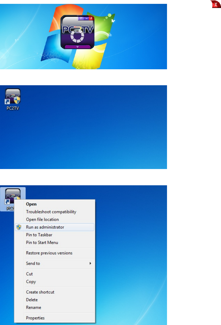221x325 pixels.
Task: Expand the PC2TV widget down arrow bar
Action: pyautogui.click(x=77, y=47)
